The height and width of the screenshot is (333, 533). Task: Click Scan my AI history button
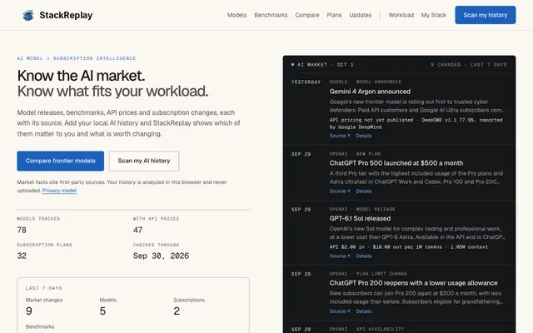[x=144, y=161]
